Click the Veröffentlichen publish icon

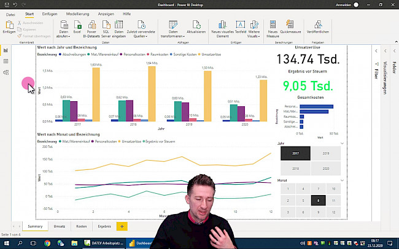pyautogui.click(x=317, y=25)
